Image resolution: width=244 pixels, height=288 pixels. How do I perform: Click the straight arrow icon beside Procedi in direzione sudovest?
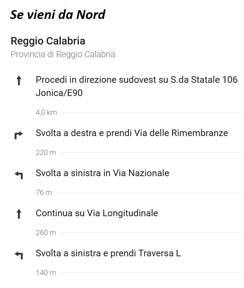[x=19, y=81]
